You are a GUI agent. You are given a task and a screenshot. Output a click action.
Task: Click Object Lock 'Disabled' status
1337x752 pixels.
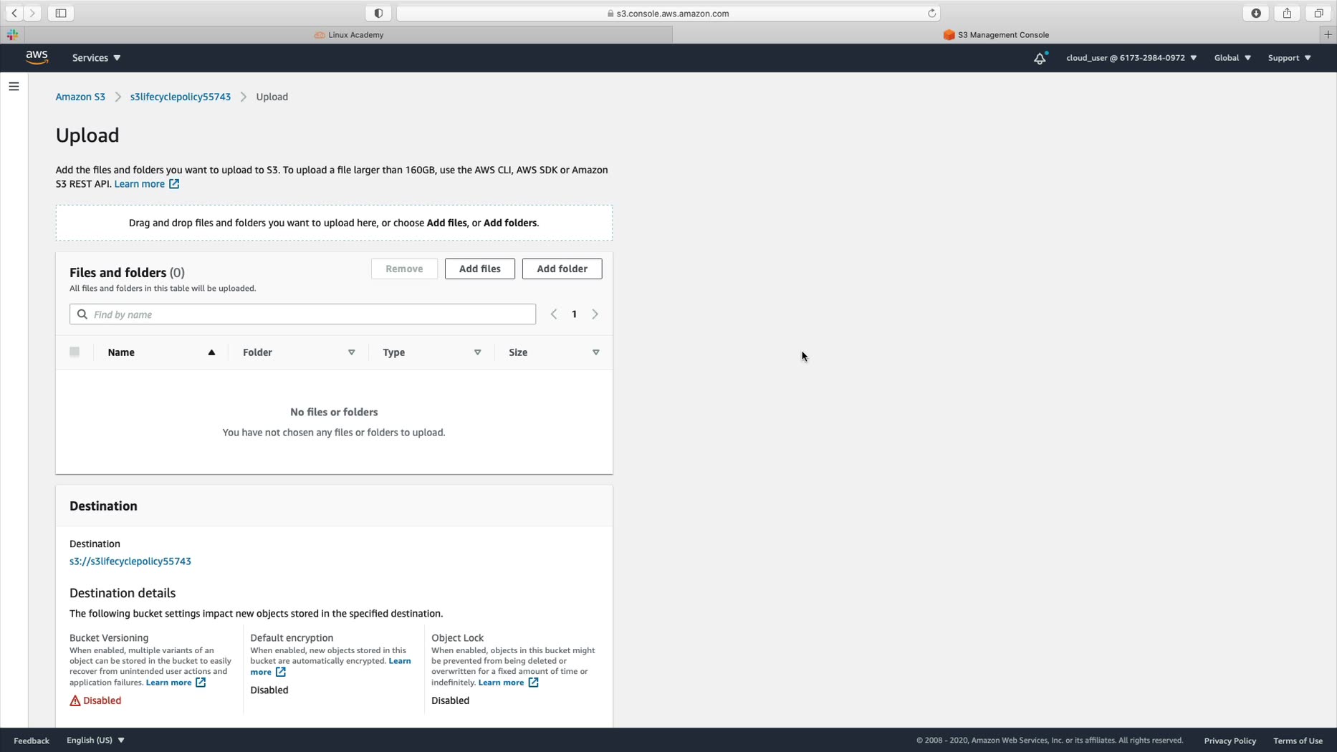[451, 701]
